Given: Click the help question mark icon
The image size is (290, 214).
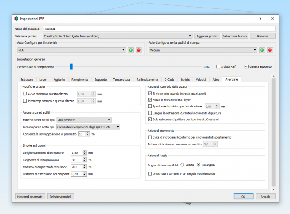Looking at the screenshot, I should click(x=260, y=19).
